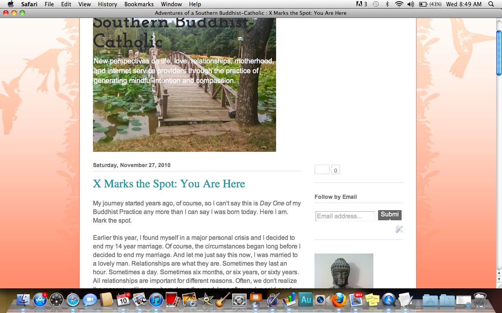Open the Time Machine menu bar icon
The image size is (502, 313).
tap(376, 4)
